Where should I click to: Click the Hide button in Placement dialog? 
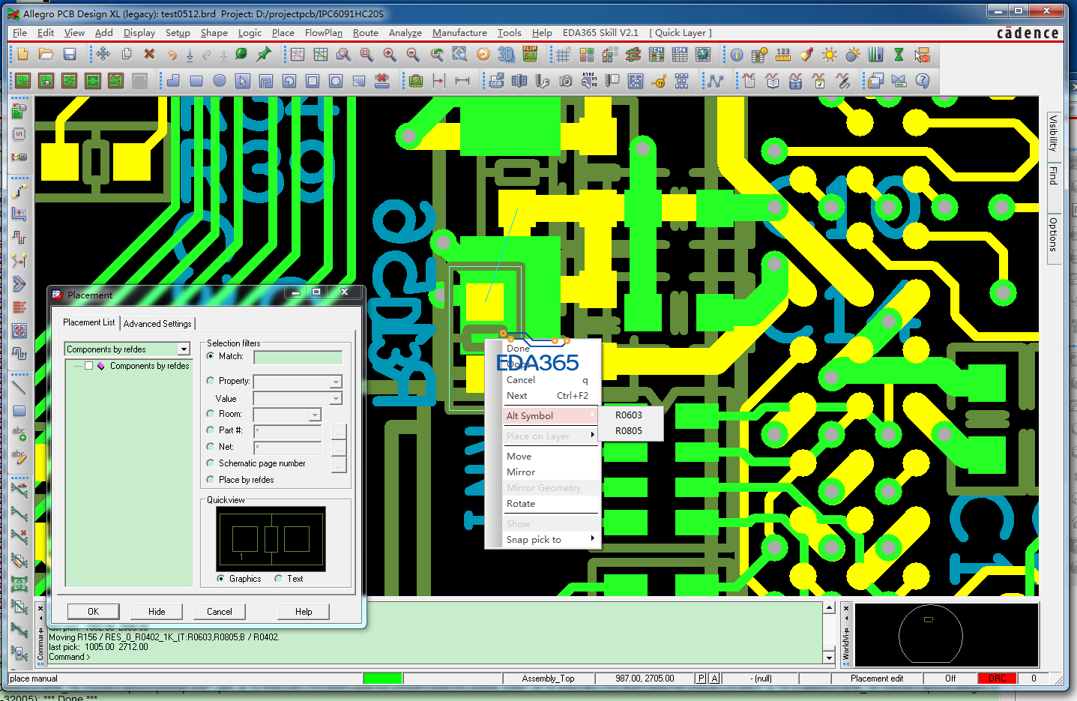[157, 612]
